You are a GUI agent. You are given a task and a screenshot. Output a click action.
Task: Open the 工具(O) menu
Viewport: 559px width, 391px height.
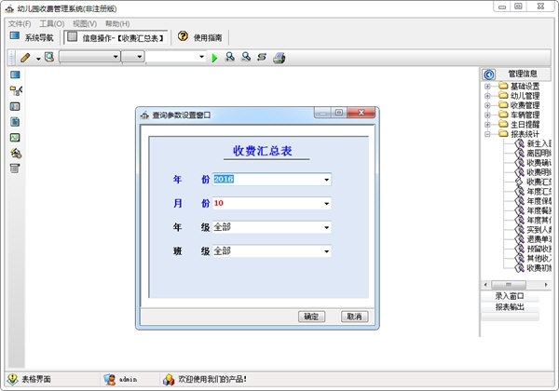pos(51,24)
